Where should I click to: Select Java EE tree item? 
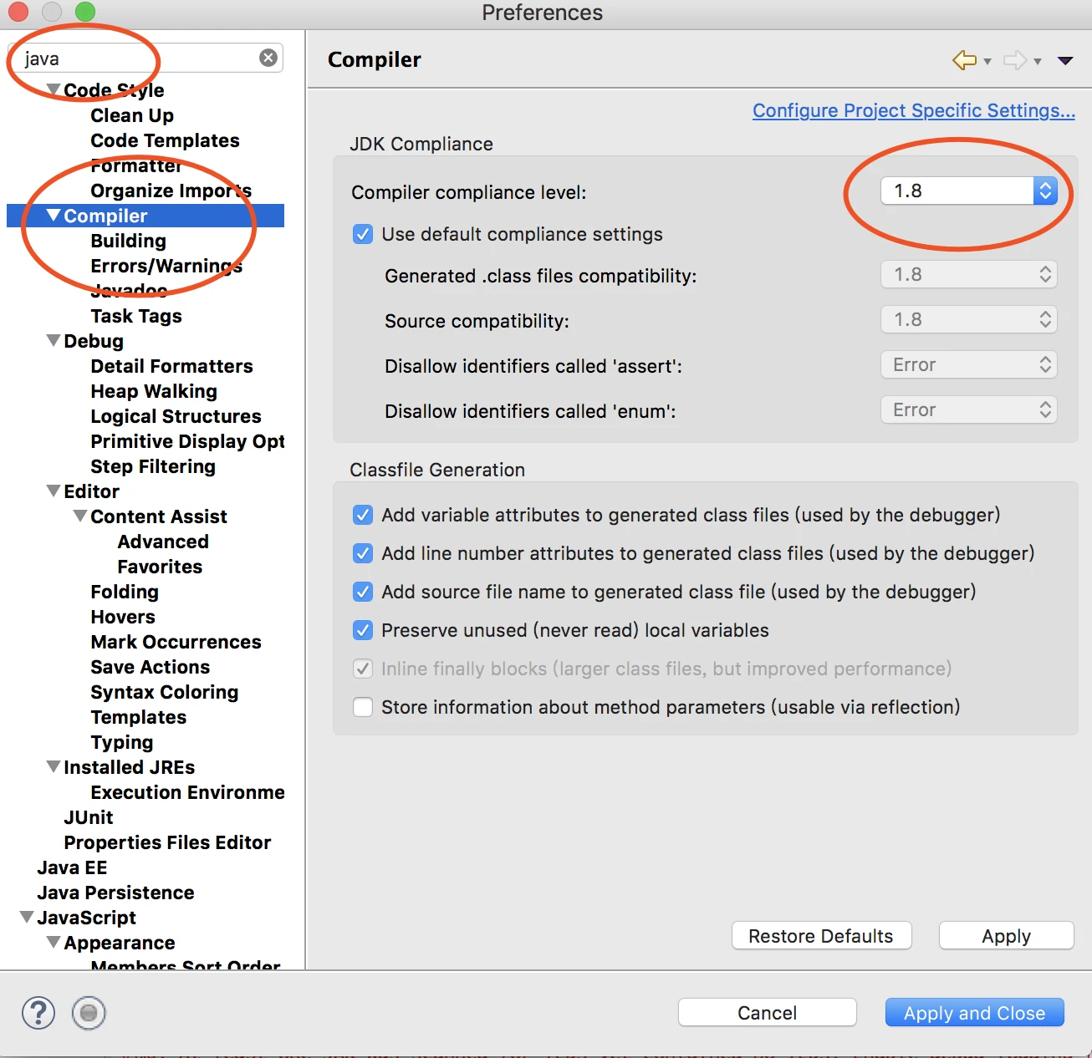point(72,867)
